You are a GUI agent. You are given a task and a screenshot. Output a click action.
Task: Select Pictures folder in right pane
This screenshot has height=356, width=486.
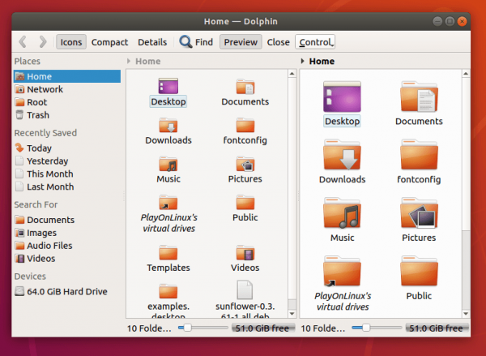point(419,220)
